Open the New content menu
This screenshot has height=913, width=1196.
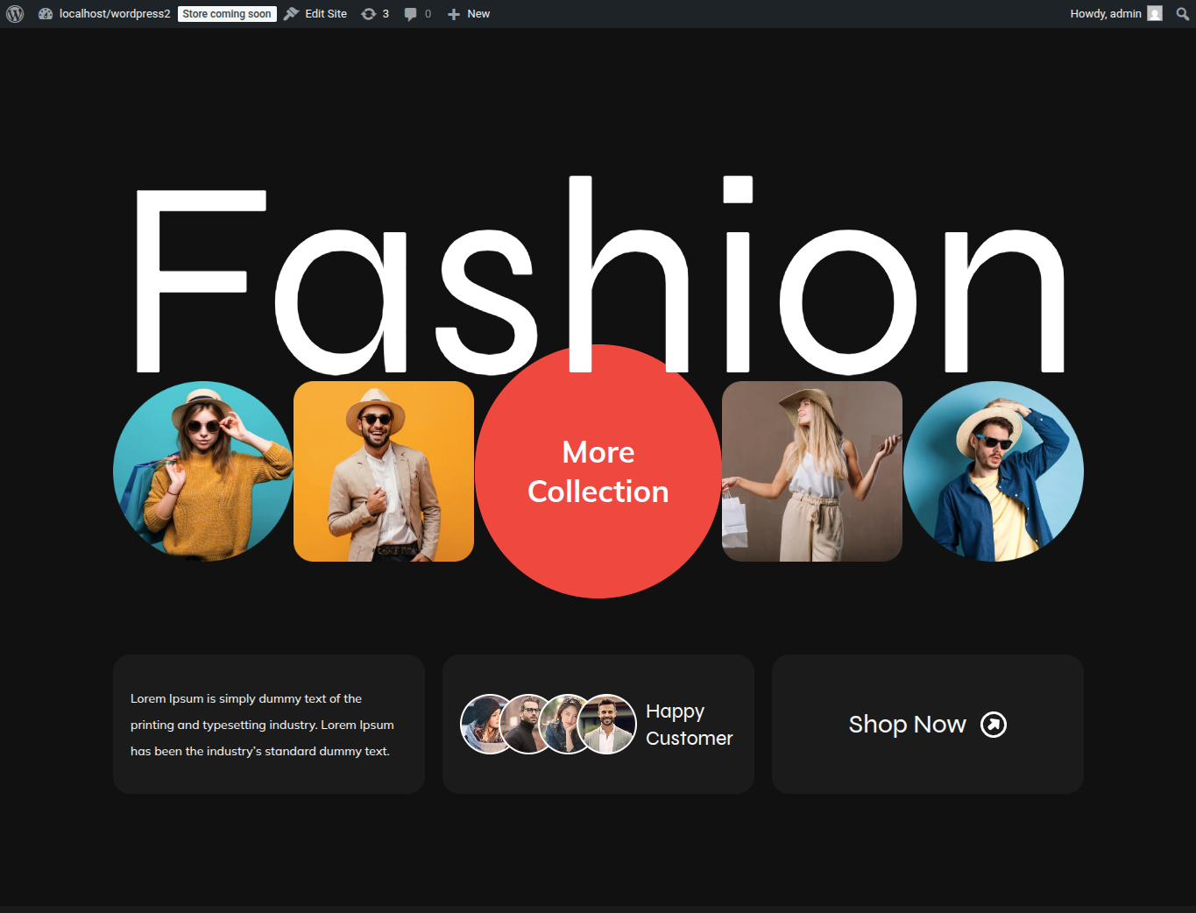469,14
